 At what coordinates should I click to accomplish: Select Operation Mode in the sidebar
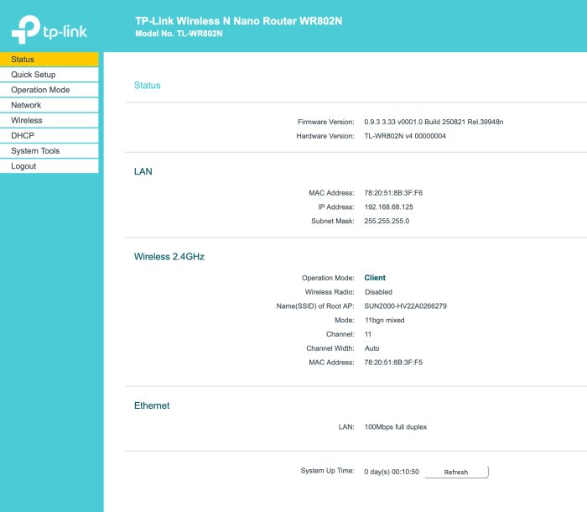pyautogui.click(x=49, y=90)
